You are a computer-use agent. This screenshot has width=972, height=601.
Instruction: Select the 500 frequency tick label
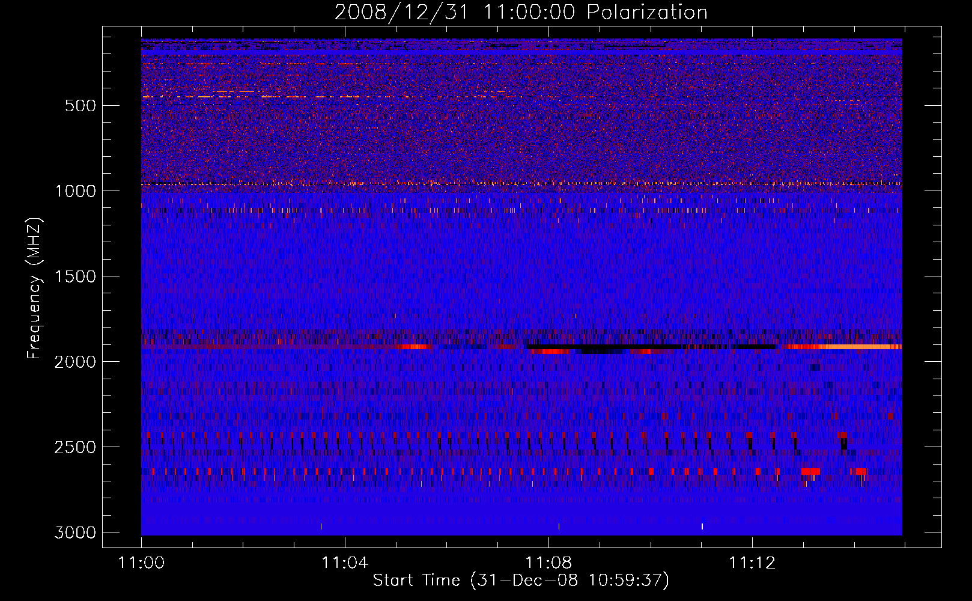[80, 106]
